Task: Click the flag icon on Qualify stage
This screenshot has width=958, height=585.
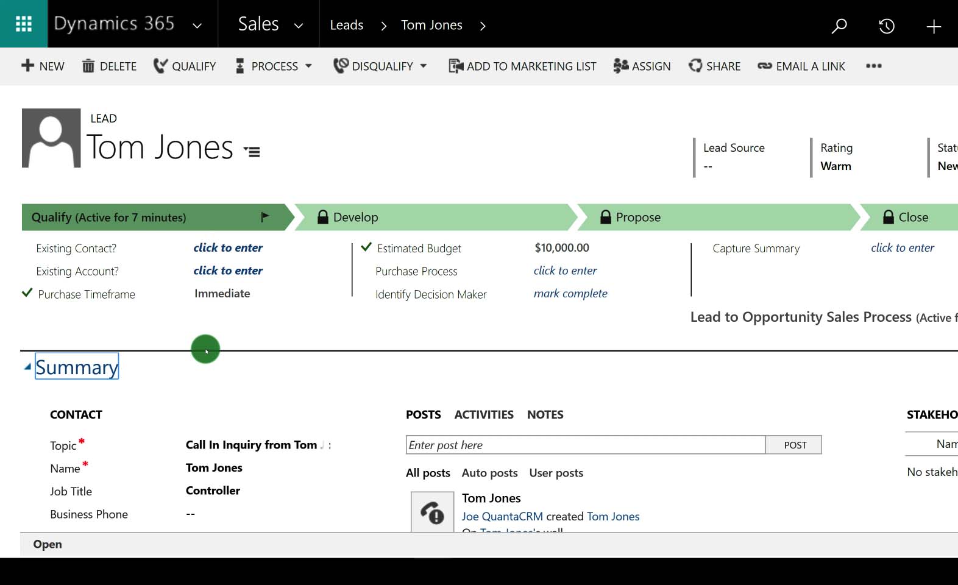Action: tap(265, 217)
